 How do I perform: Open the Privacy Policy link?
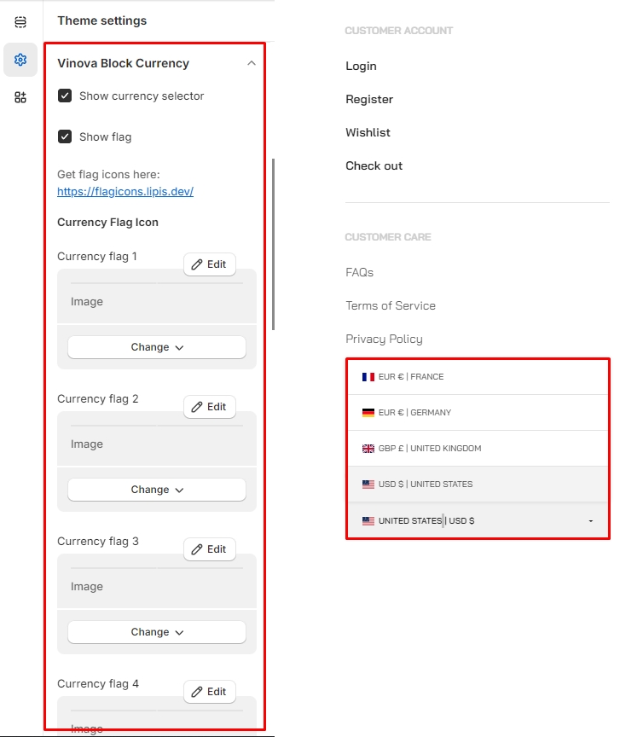click(384, 339)
